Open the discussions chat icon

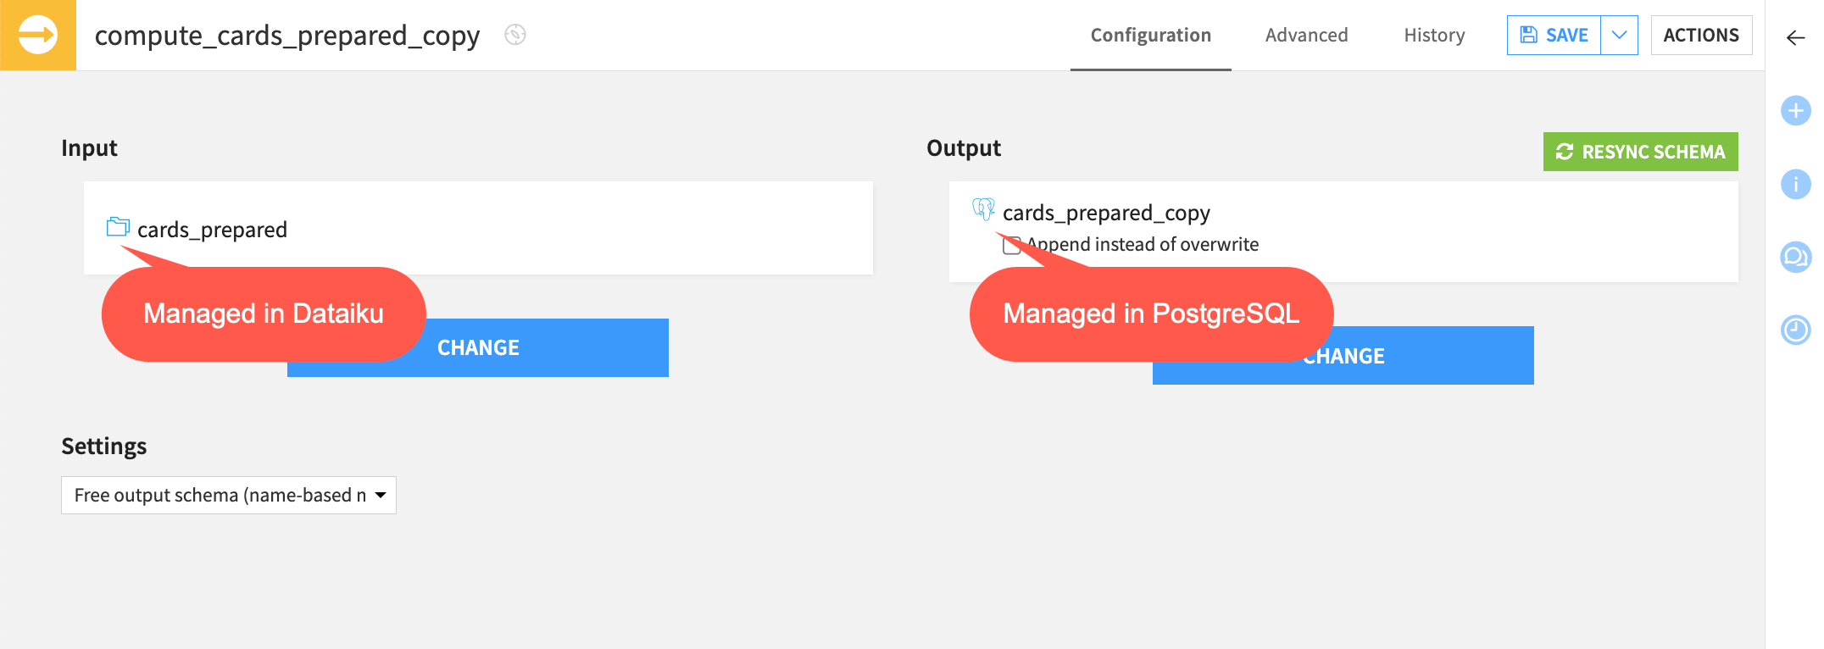click(1795, 258)
